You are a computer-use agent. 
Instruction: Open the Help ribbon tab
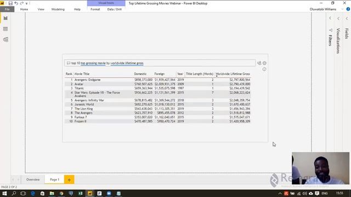click(77, 9)
